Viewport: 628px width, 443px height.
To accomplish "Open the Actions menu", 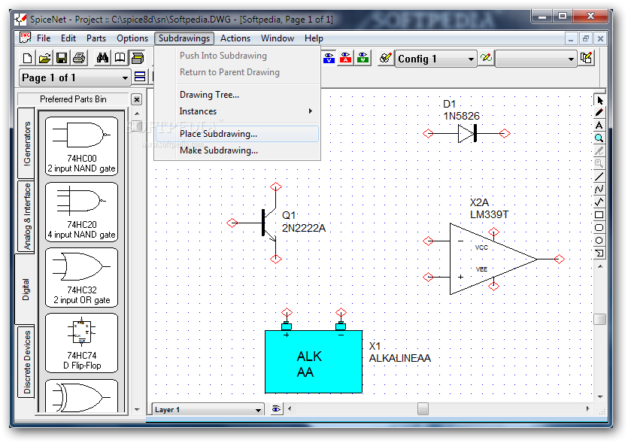I will [x=235, y=38].
